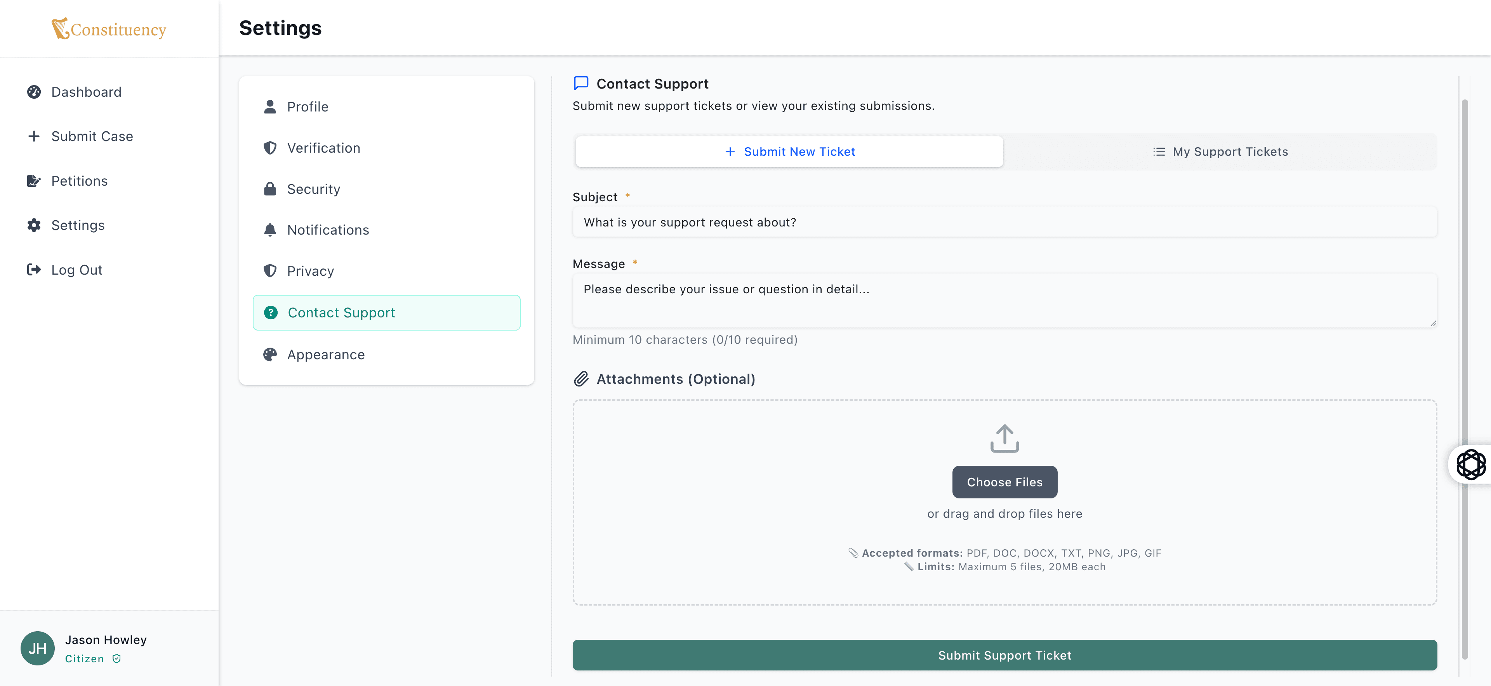Switch to the My Support Tickets tab

(x=1220, y=151)
